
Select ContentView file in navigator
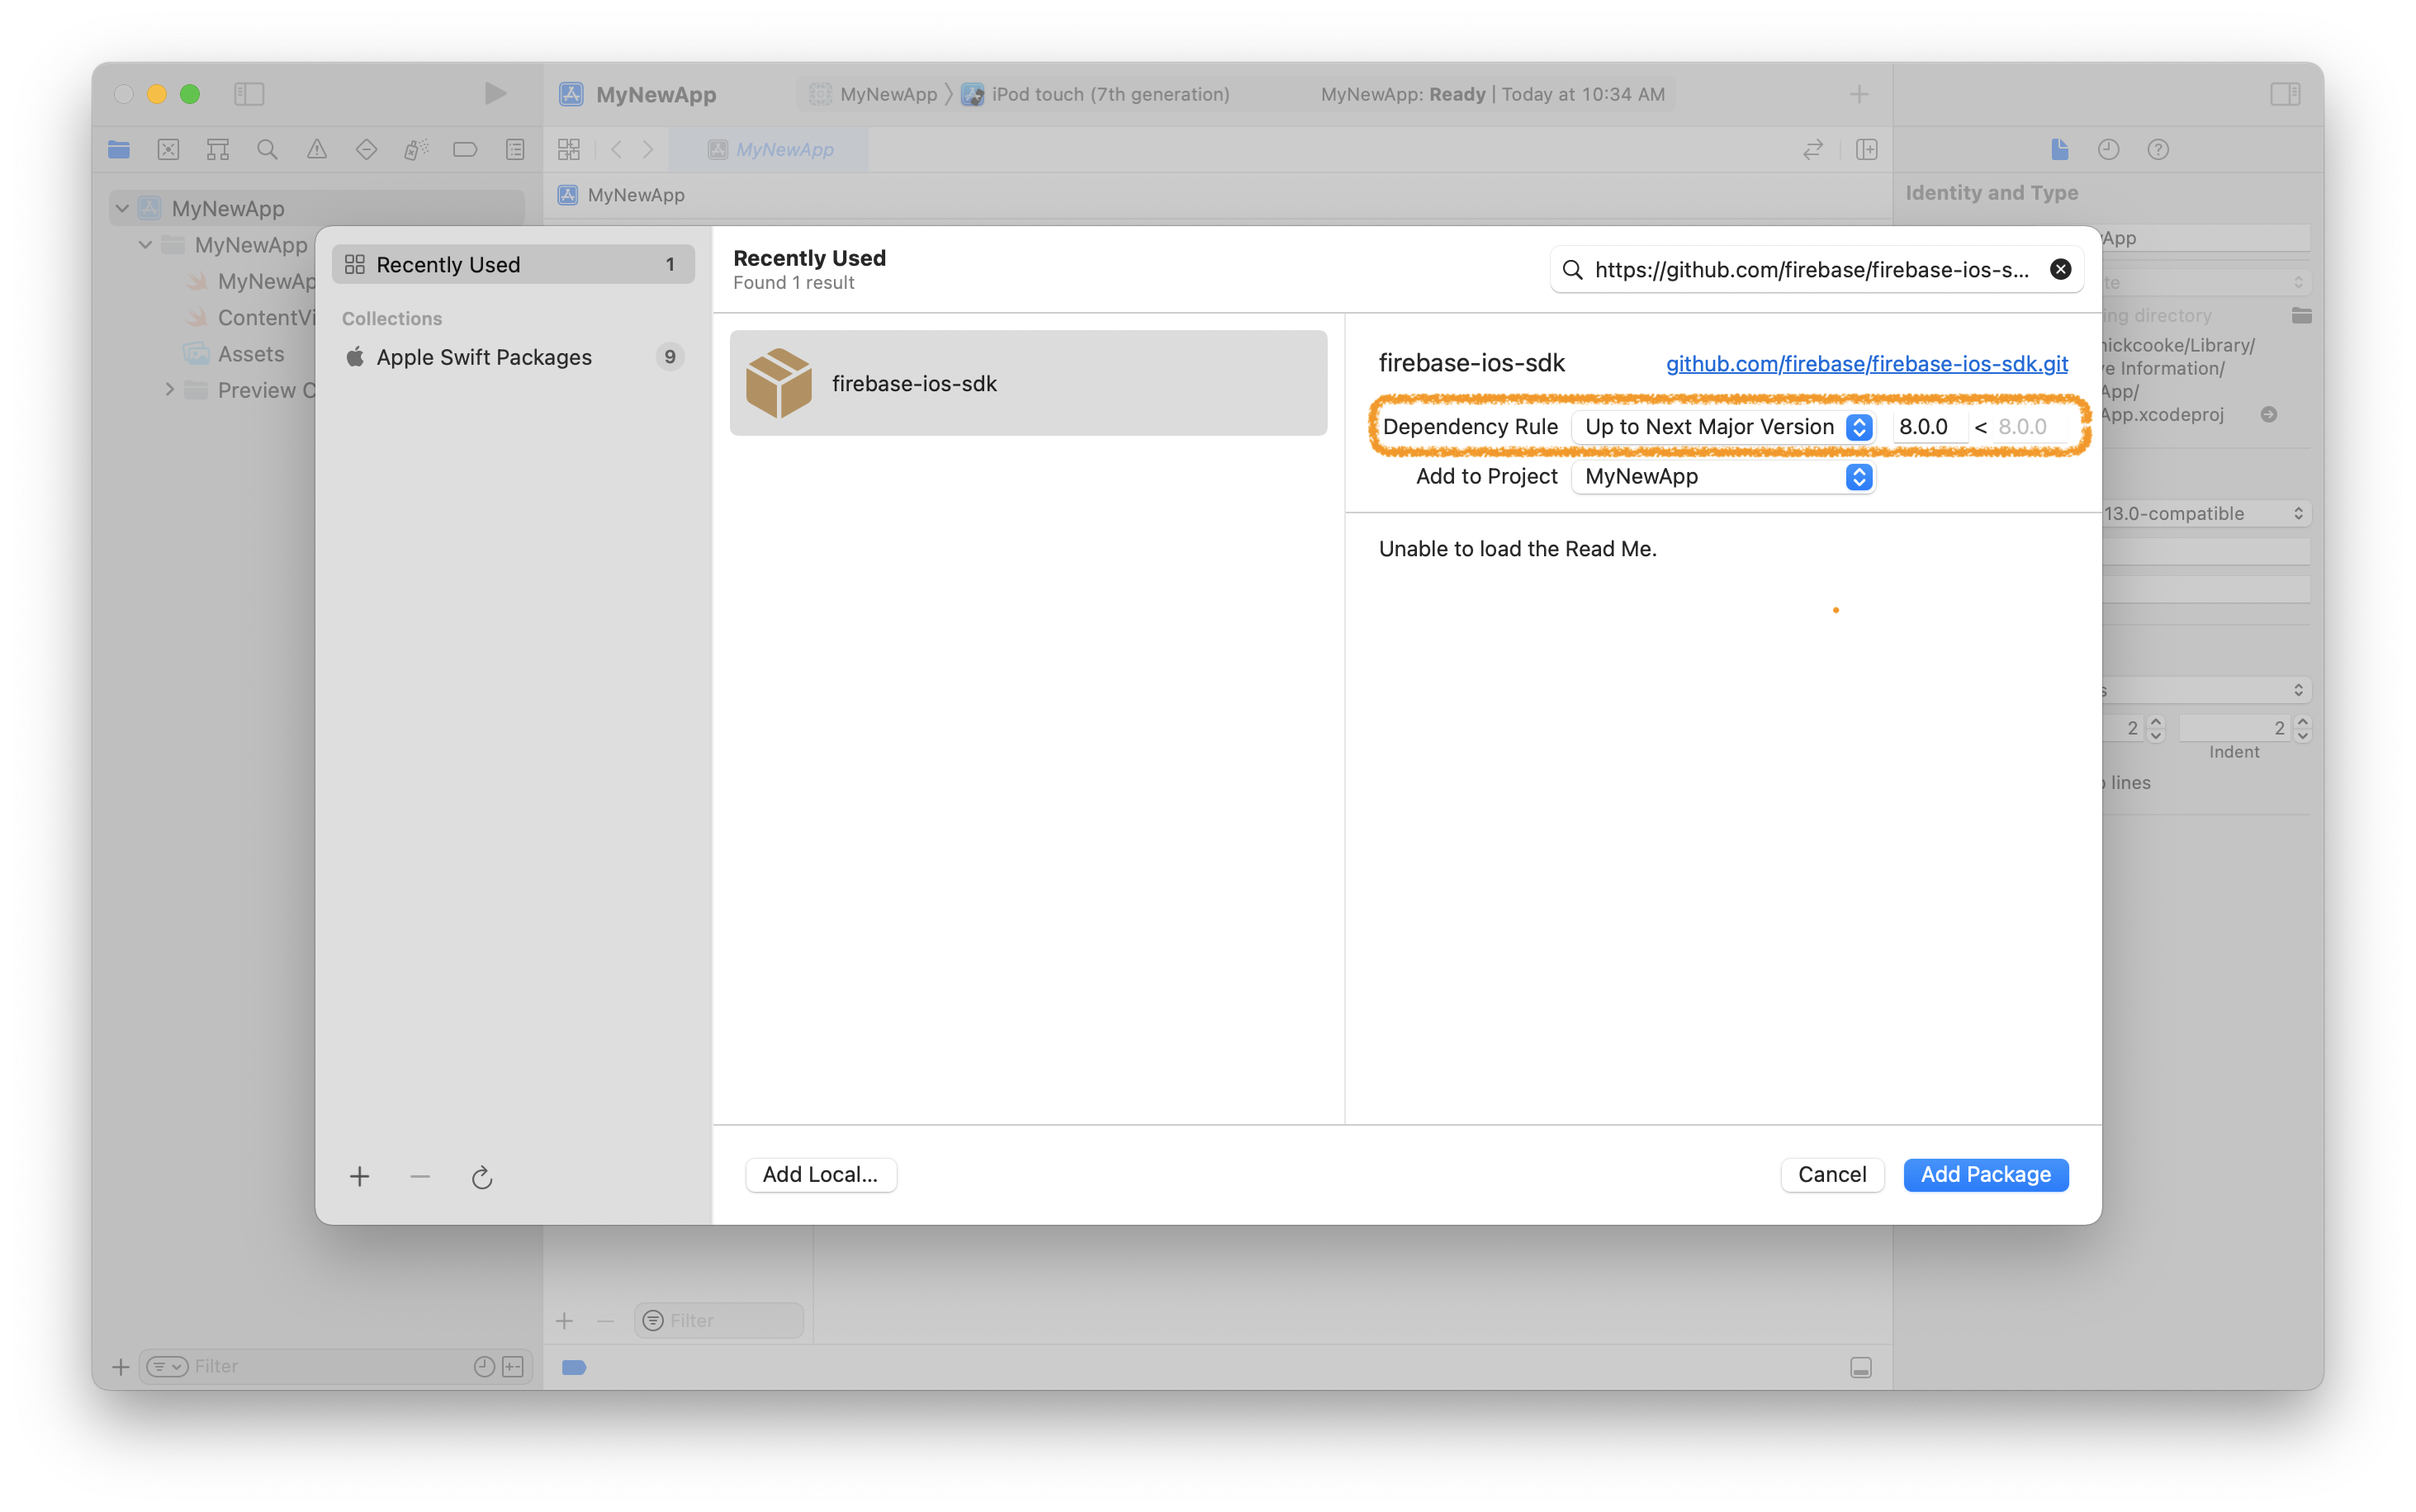(250, 317)
